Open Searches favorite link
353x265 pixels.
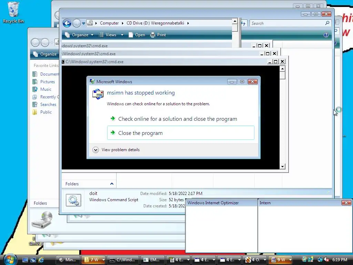48,105
